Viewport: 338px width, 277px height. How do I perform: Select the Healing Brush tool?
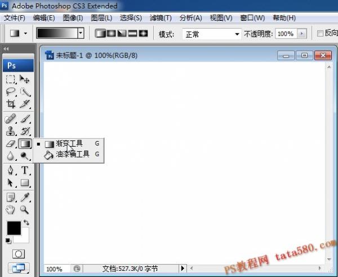tap(10, 118)
